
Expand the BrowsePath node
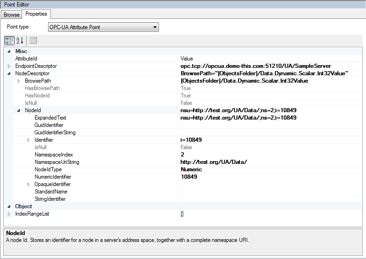point(18,81)
